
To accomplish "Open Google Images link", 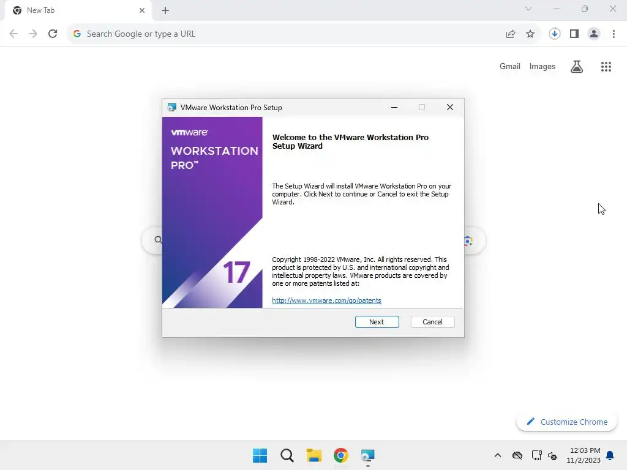I will (x=543, y=66).
